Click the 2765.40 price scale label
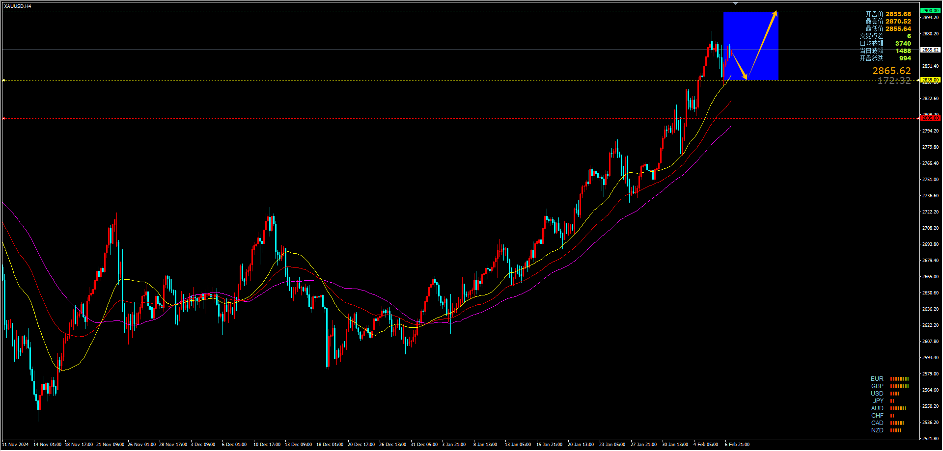This screenshot has width=943, height=451. [931, 163]
